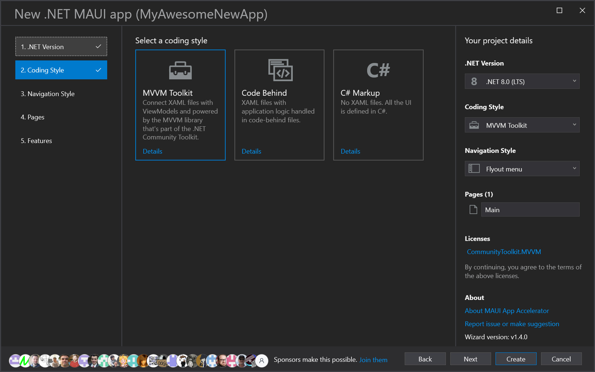Select the C# Markup coding style title
Viewport: 595px width, 372px height.
pos(360,93)
